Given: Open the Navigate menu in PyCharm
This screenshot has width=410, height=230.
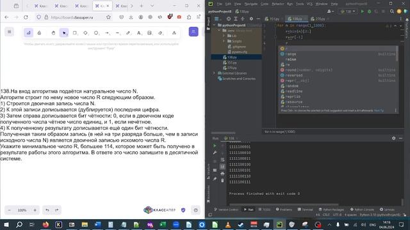Looking at the screenshot, I should [250, 4].
